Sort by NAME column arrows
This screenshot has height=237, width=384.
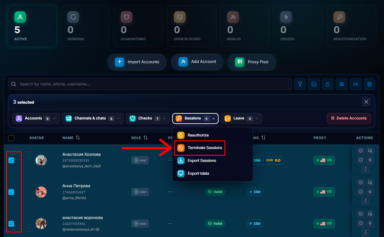(x=78, y=137)
